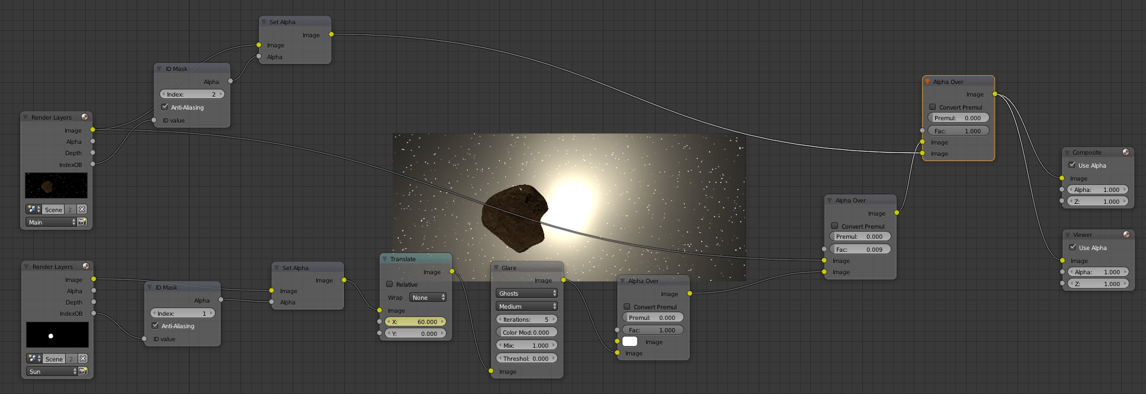Click Image output socket of Glare node

[563, 280]
